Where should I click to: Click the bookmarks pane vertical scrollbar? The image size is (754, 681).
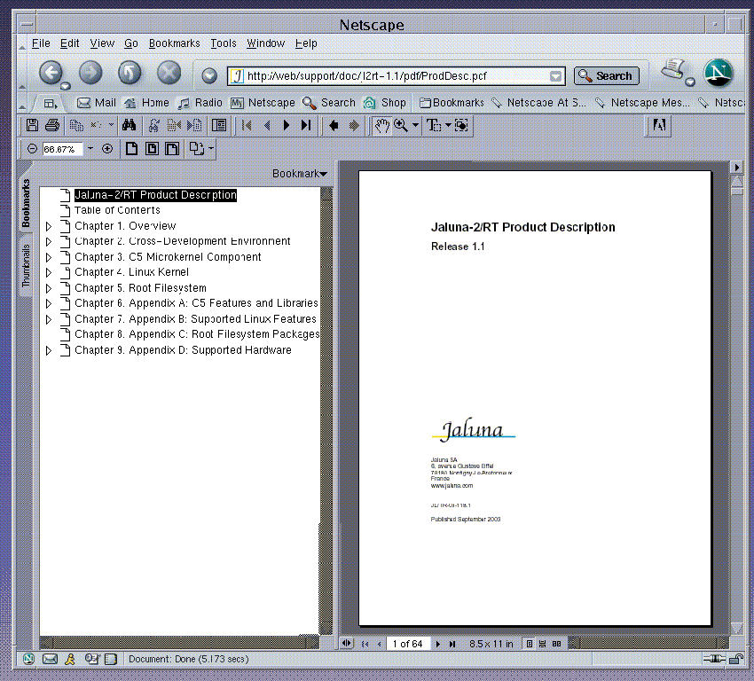click(326, 411)
